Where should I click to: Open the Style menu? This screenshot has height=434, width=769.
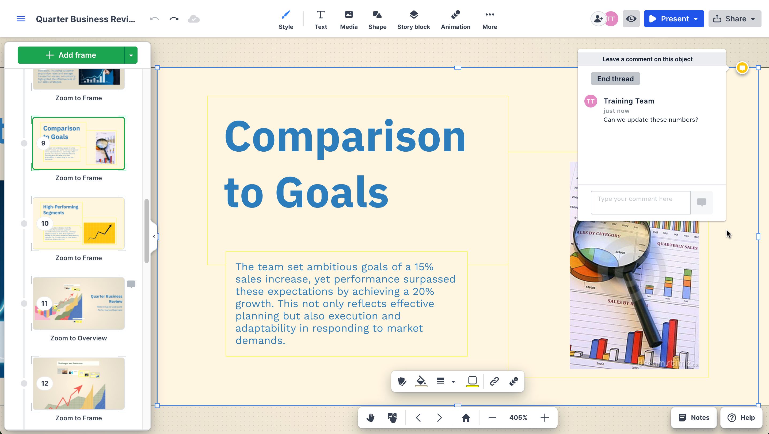click(x=286, y=20)
